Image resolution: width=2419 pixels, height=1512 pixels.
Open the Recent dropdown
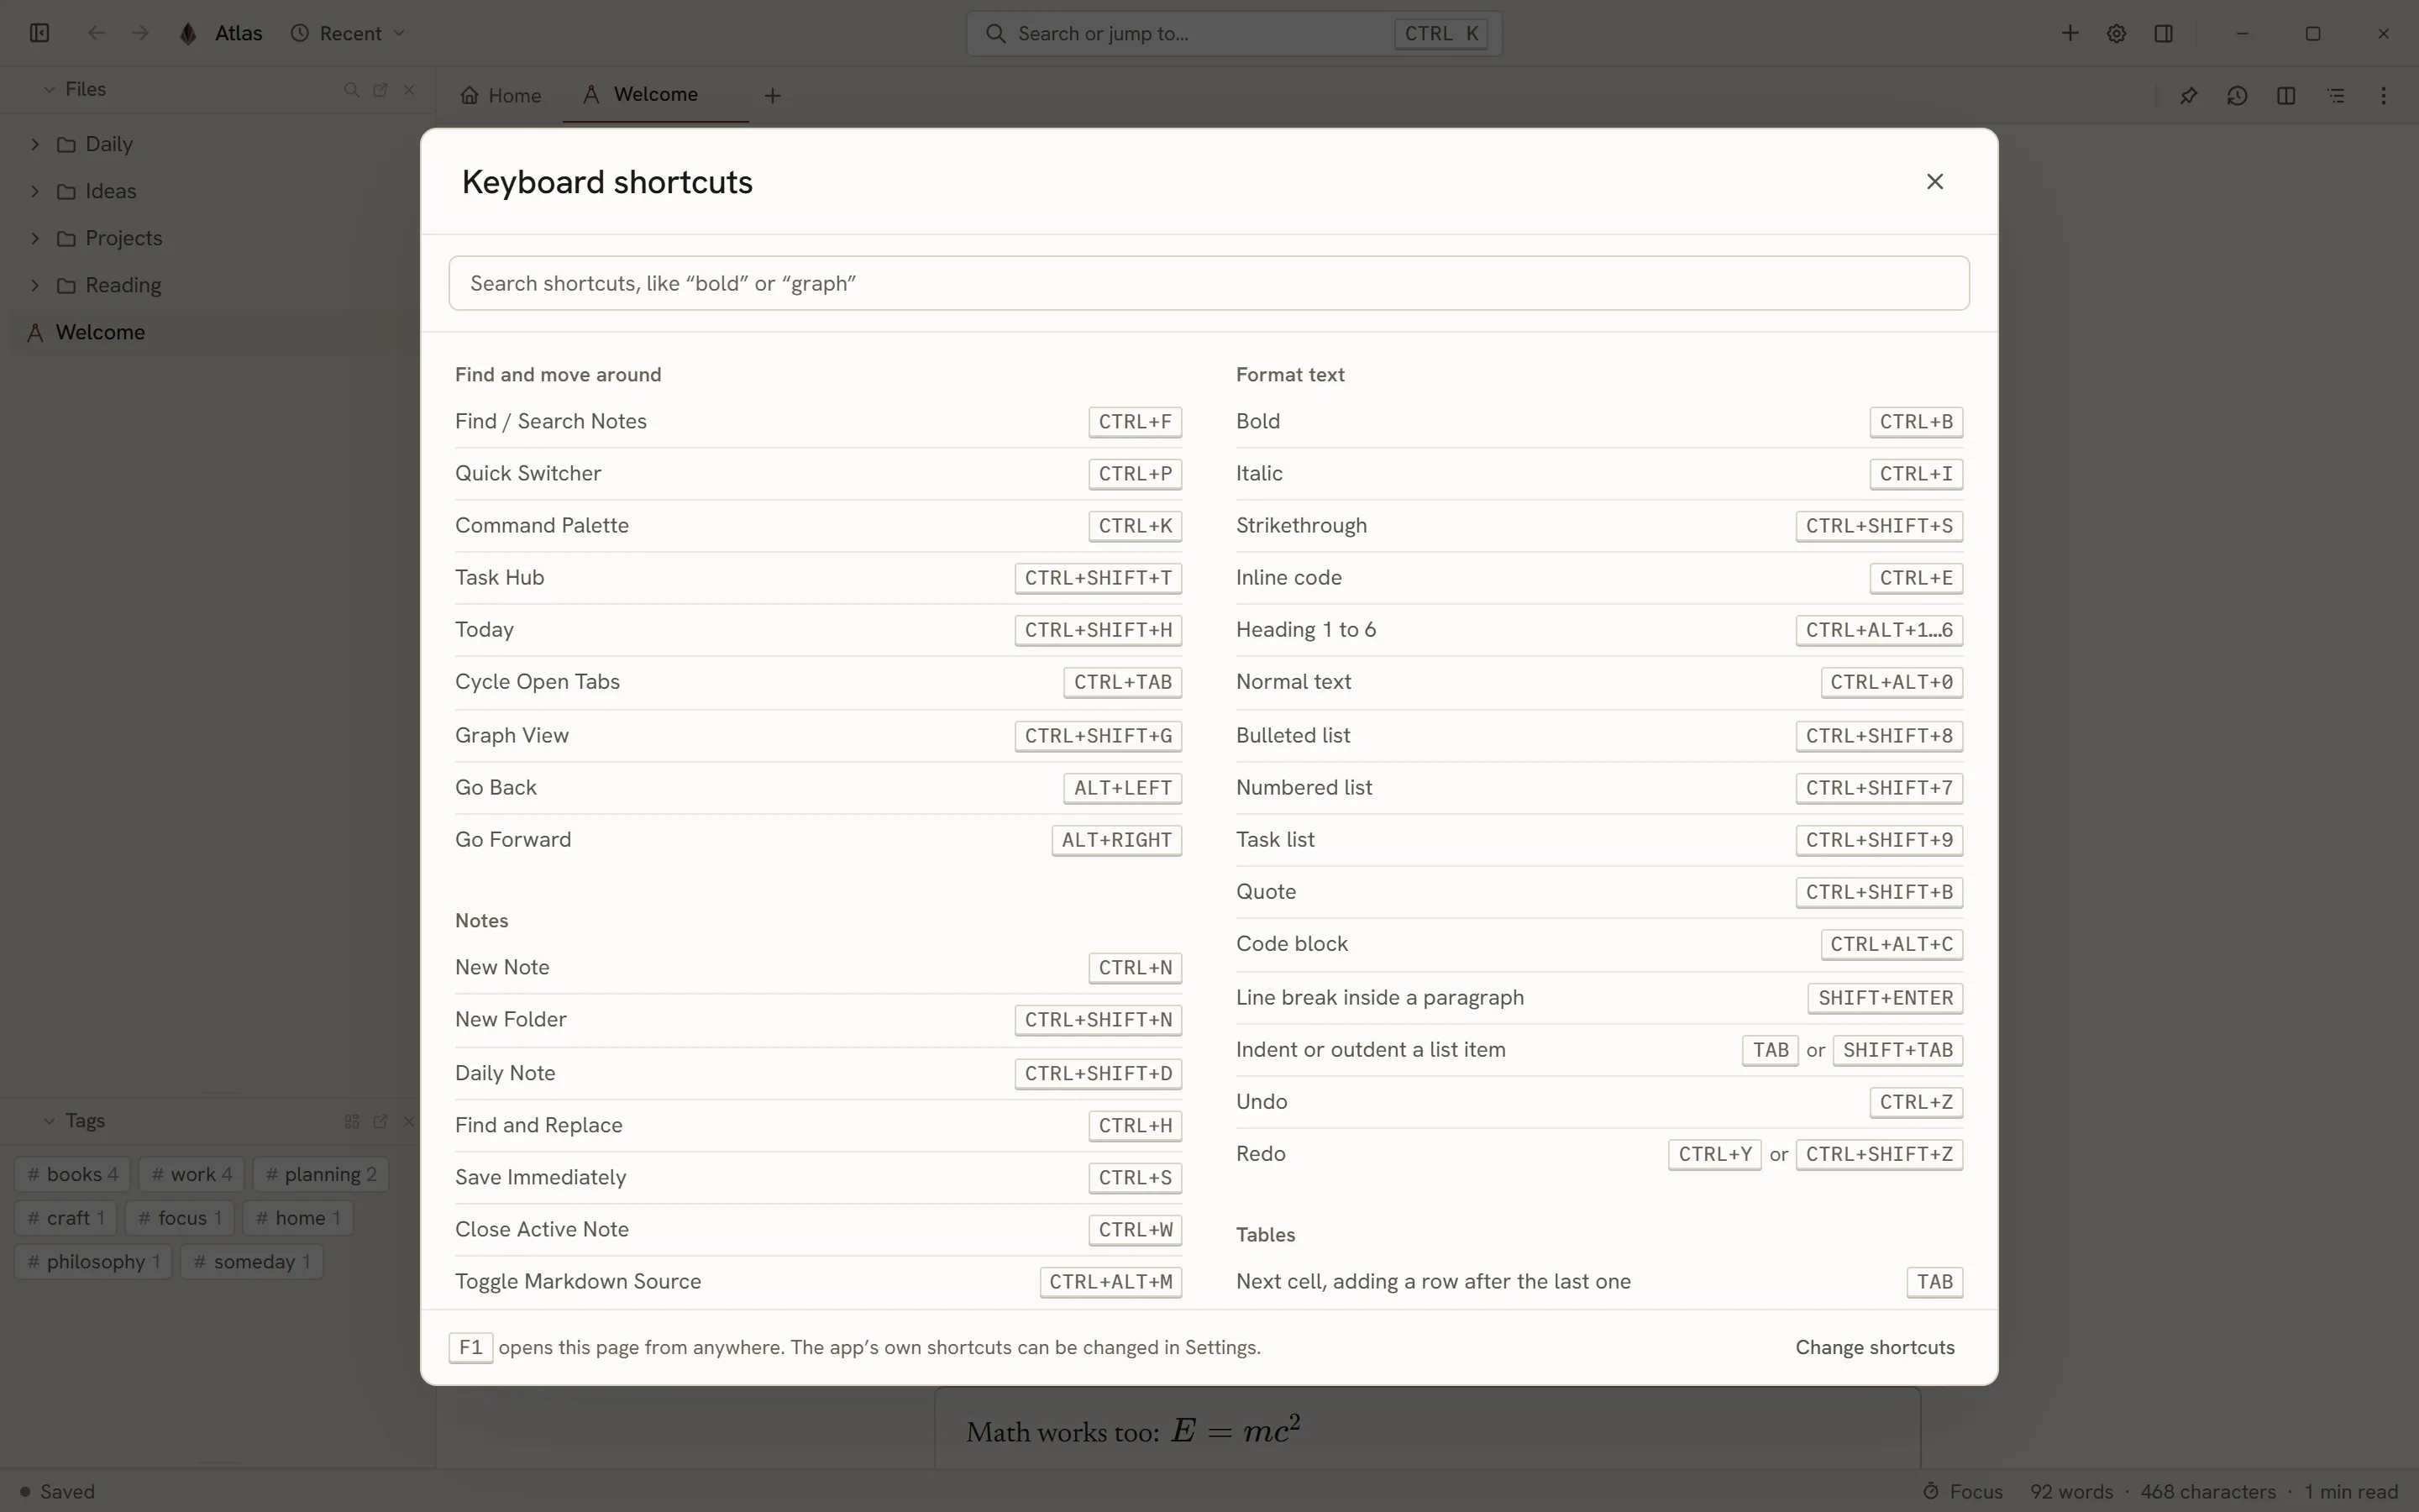click(349, 33)
